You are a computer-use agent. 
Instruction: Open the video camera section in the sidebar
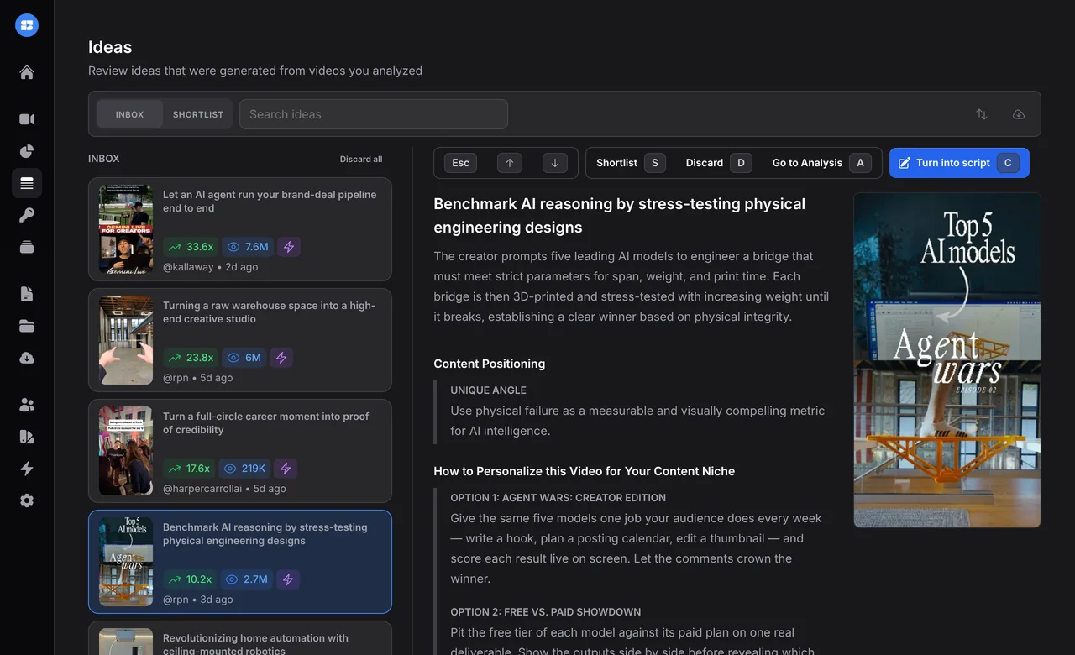(27, 119)
